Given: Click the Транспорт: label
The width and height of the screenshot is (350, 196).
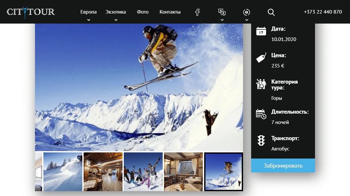Looking at the screenshot, I should (x=285, y=139).
